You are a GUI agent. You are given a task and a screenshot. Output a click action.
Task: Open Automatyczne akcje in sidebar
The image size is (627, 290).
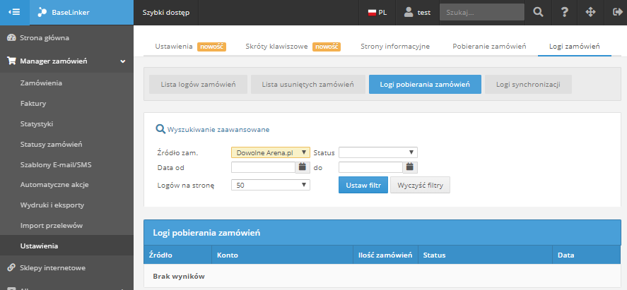tap(54, 184)
